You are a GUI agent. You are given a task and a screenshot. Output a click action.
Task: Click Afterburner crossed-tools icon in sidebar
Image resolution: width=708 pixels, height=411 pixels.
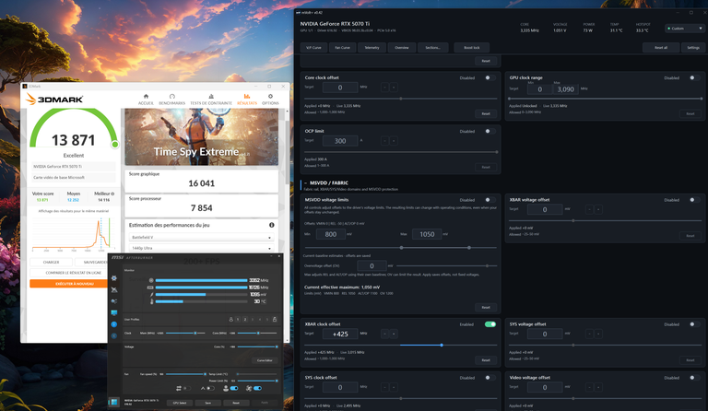(113, 289)
